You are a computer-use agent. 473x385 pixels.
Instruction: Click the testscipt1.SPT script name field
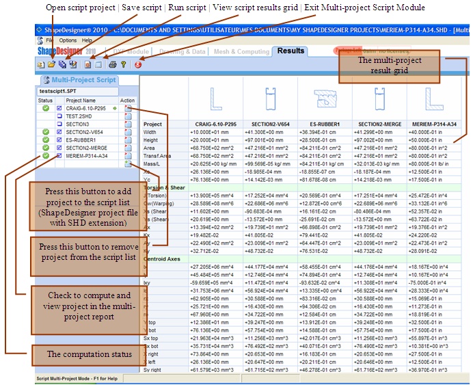[78, 91]
